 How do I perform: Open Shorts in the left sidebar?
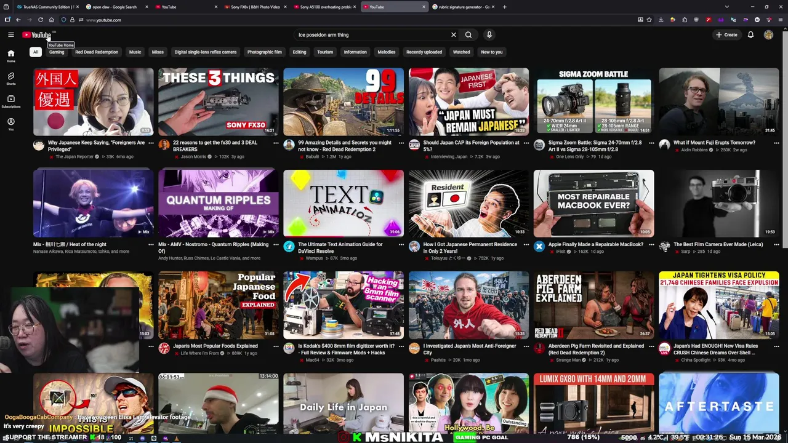coord(10,79)
